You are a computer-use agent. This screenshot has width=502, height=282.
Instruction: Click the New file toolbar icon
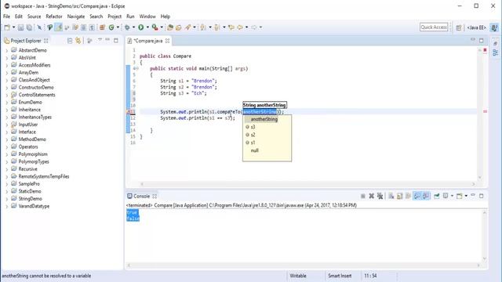(7, 27)
